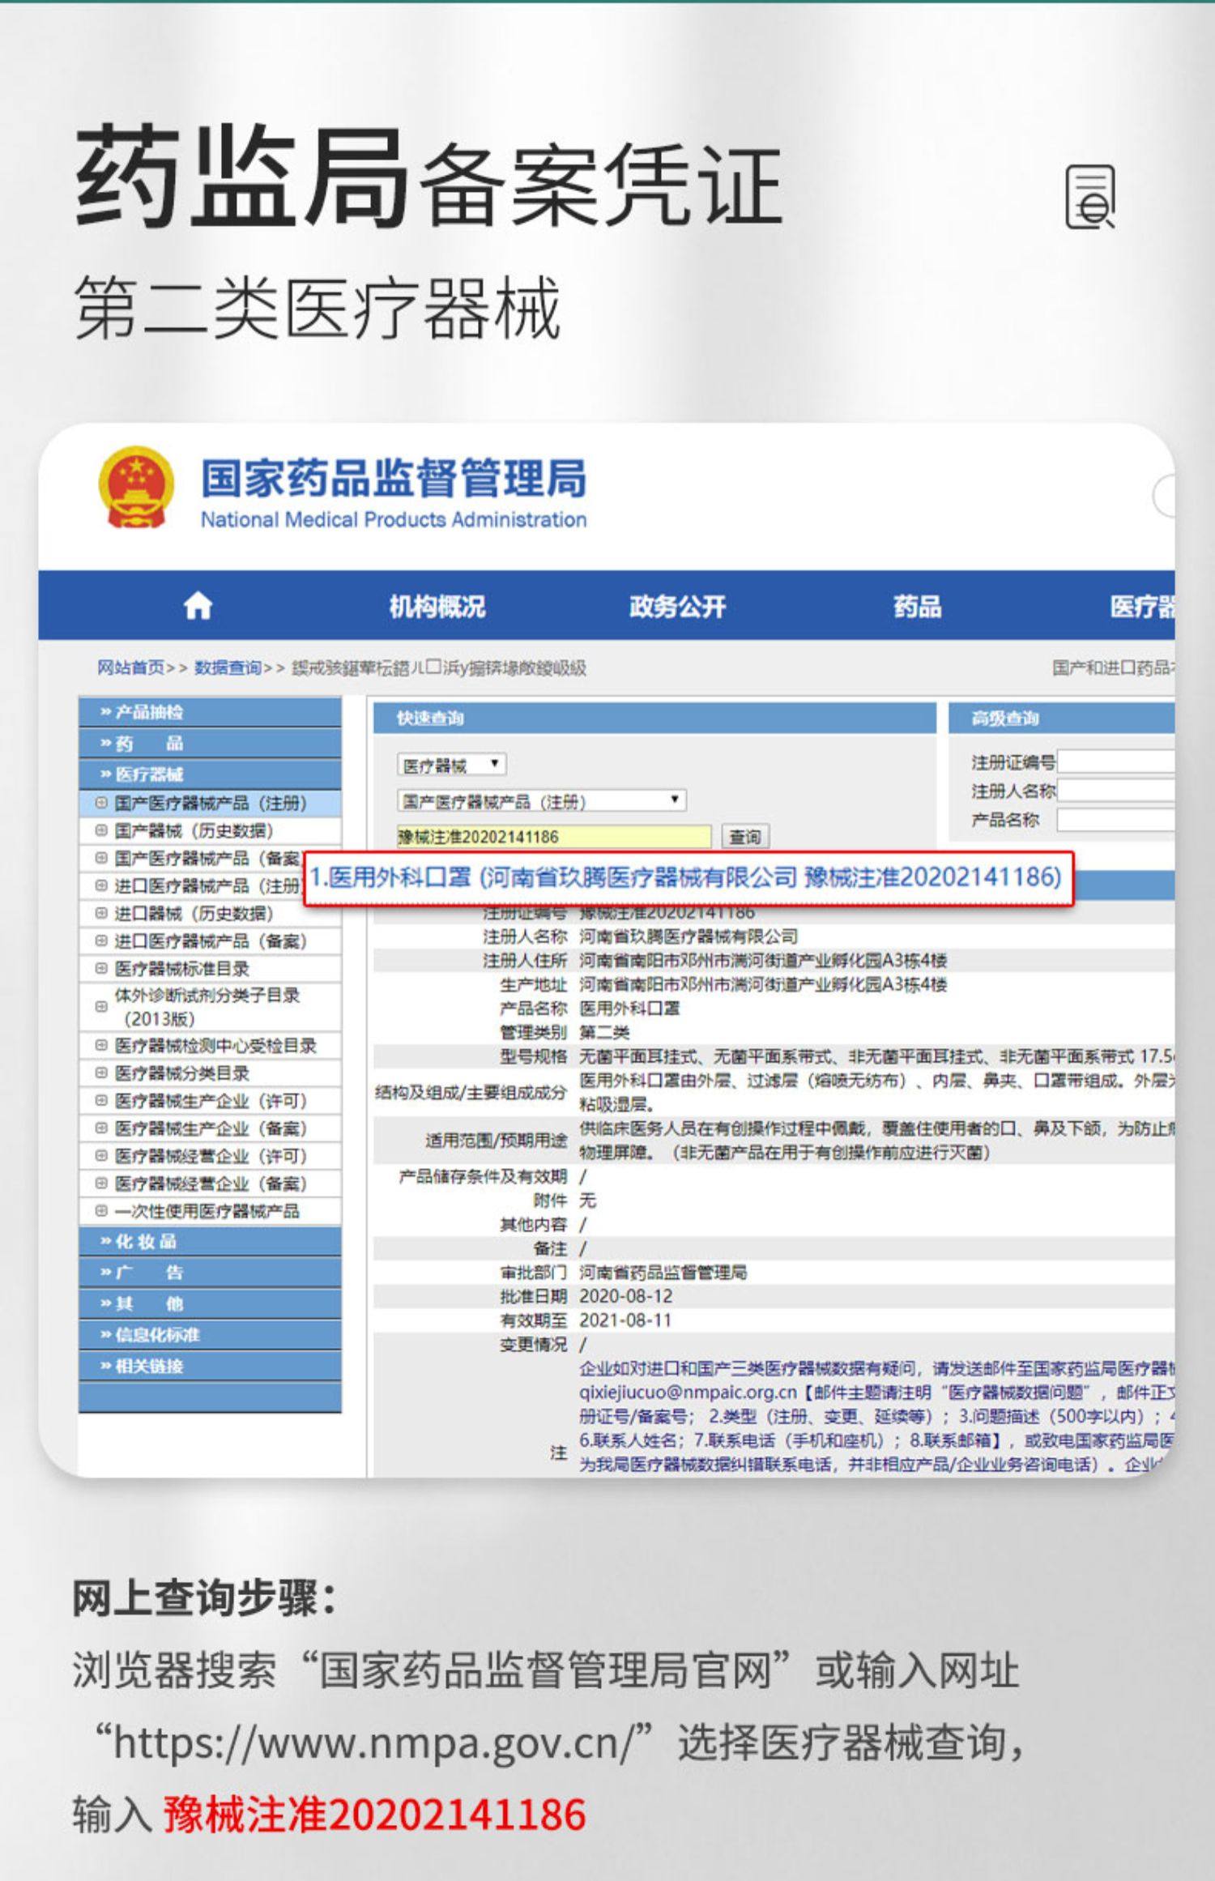Select 进口器械（历史数据） in sidebar
This screenshot has height=1881, width=1215.
coord(210,913)
